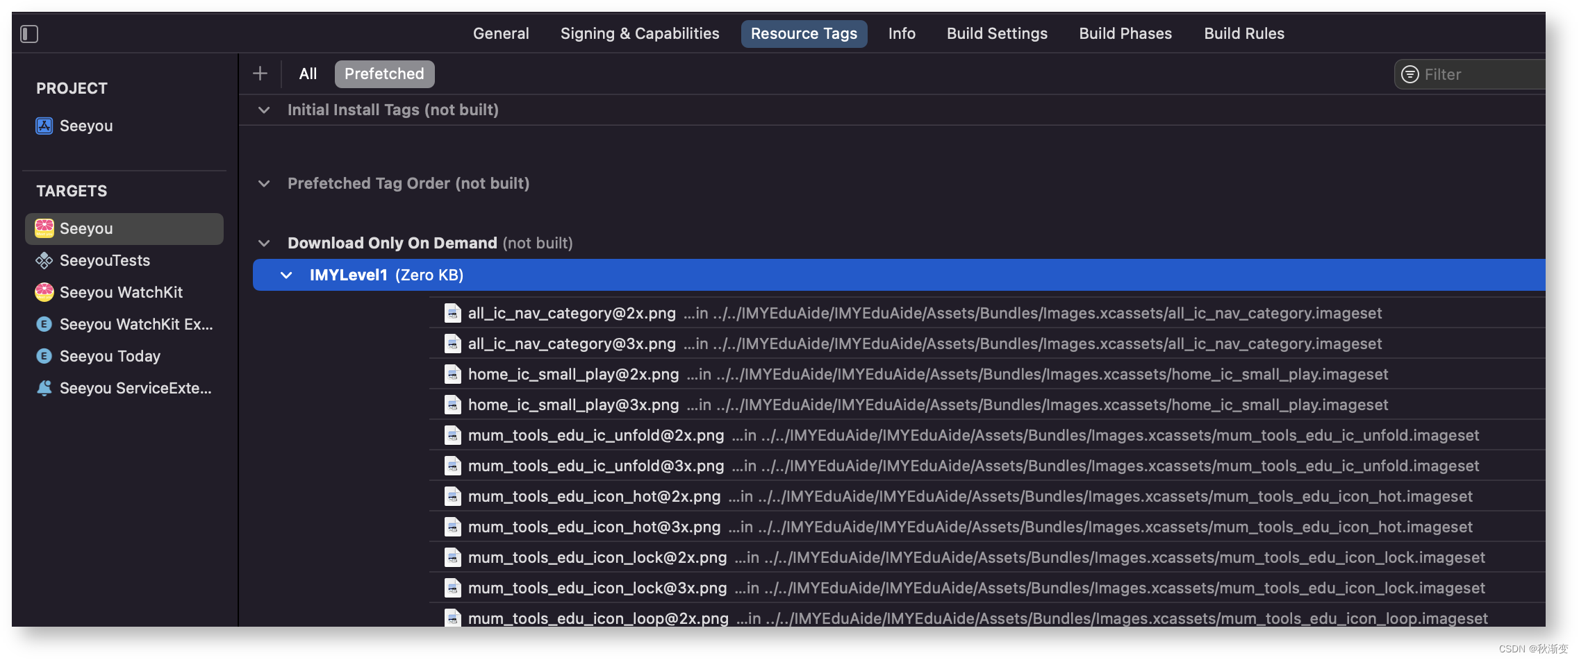Screen dimensions: 1579x660
Task: Click the Seeyou ServiceExtension notification icon
Action: pyautogui.click(x=44, y=388)
